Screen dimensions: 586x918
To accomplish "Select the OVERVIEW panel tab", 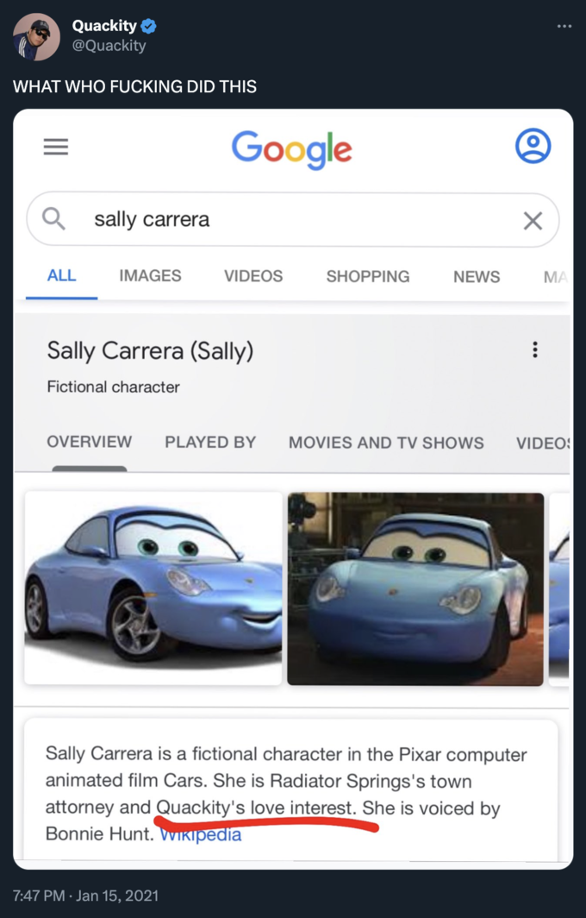I will point(90,442).
